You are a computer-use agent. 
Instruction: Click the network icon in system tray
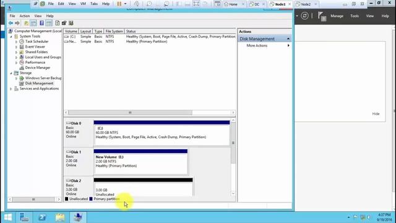pos(363,217)
